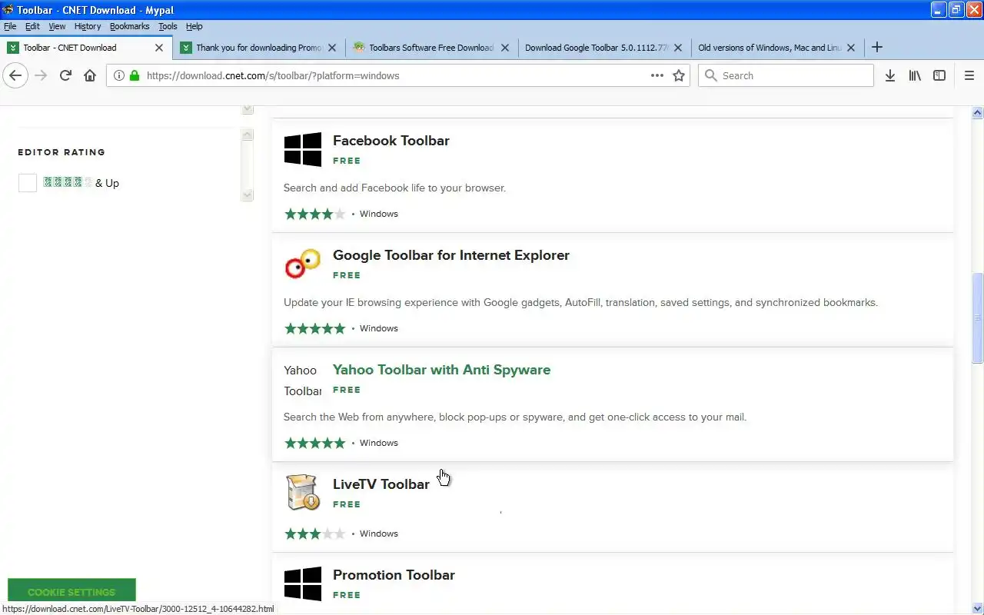The height and width of the screenshot is (615, 984).
Task: Open the History menu
Action: click(88, 26)
